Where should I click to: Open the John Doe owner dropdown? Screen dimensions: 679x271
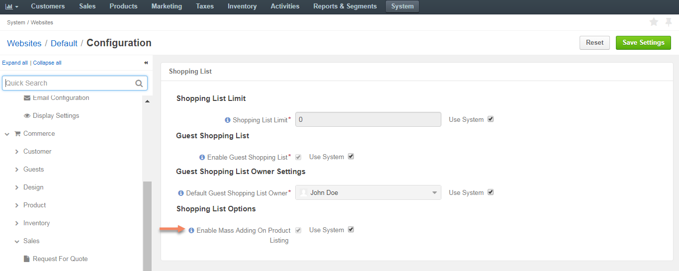click(x=368, y=192)
